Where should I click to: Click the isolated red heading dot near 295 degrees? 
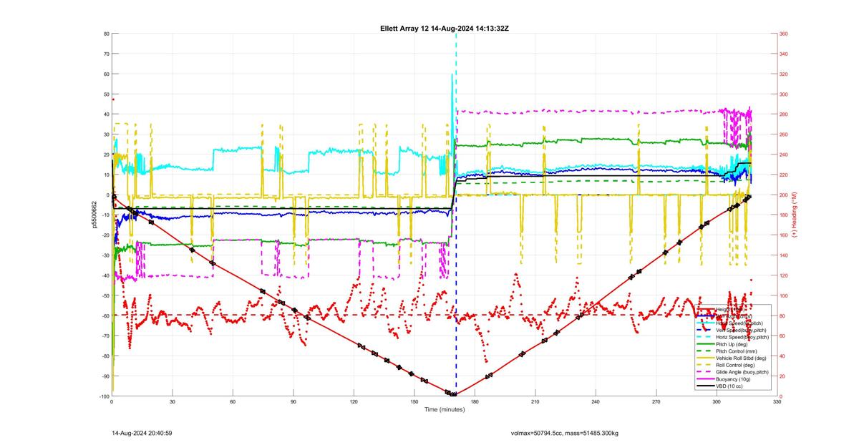coord(112,99)
